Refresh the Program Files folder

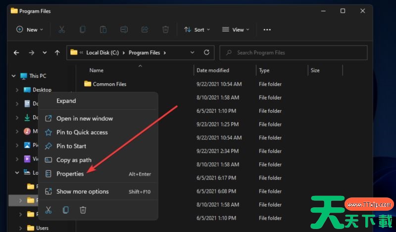tap(206, 52)
